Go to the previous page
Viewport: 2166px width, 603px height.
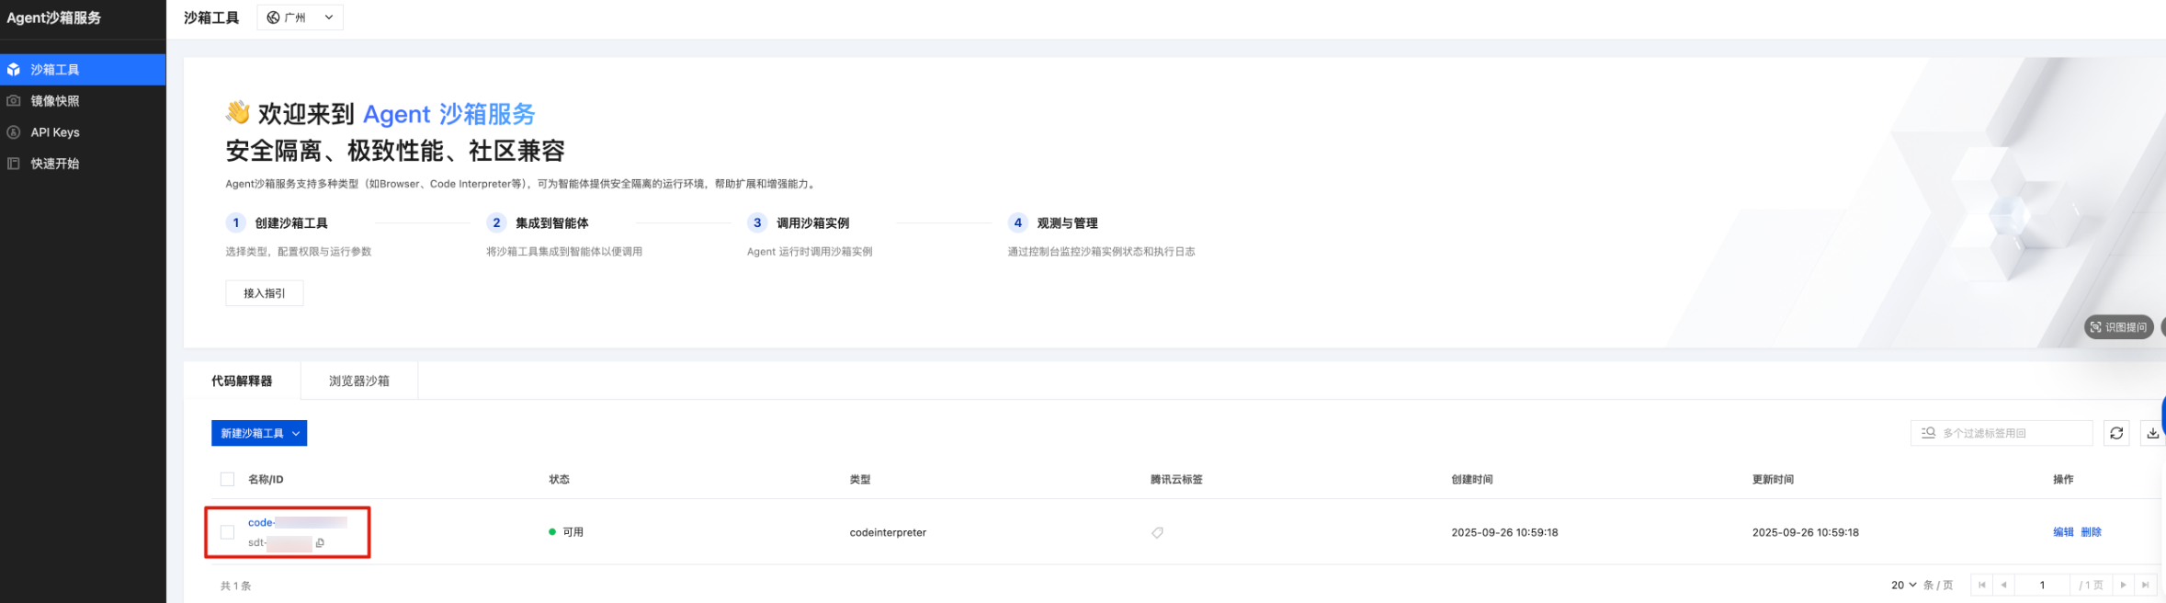(x=2003, y=585)
